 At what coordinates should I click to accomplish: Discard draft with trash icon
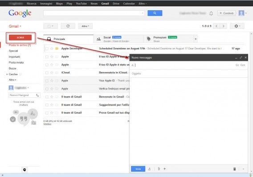coord(234,169)
